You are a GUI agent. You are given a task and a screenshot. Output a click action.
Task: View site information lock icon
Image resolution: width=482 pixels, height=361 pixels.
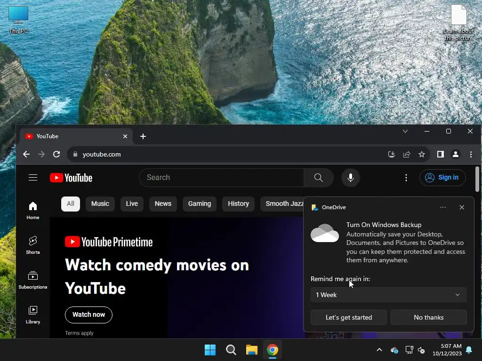point(75,154)
